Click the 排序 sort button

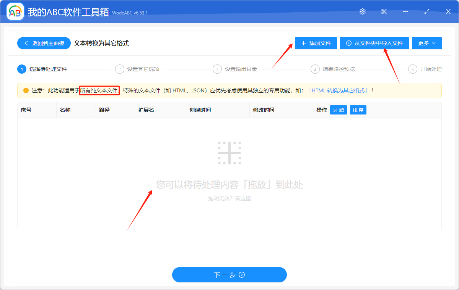tap(358, 110)
